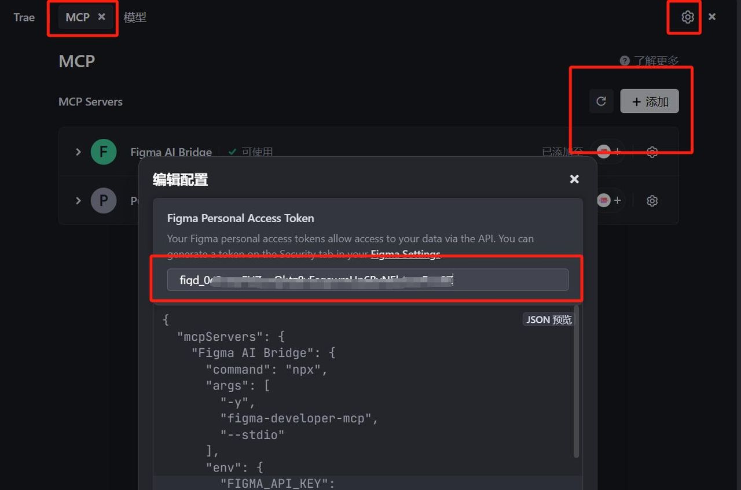Open second server's settings gear

click(652, 201)
